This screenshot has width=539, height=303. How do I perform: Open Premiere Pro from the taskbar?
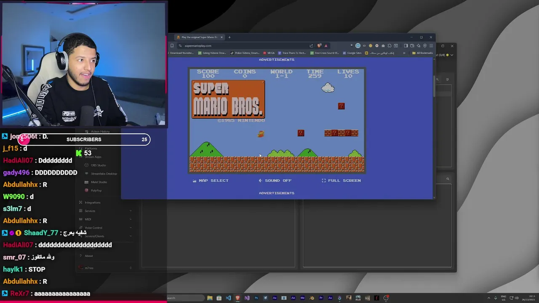click(321, 298)
